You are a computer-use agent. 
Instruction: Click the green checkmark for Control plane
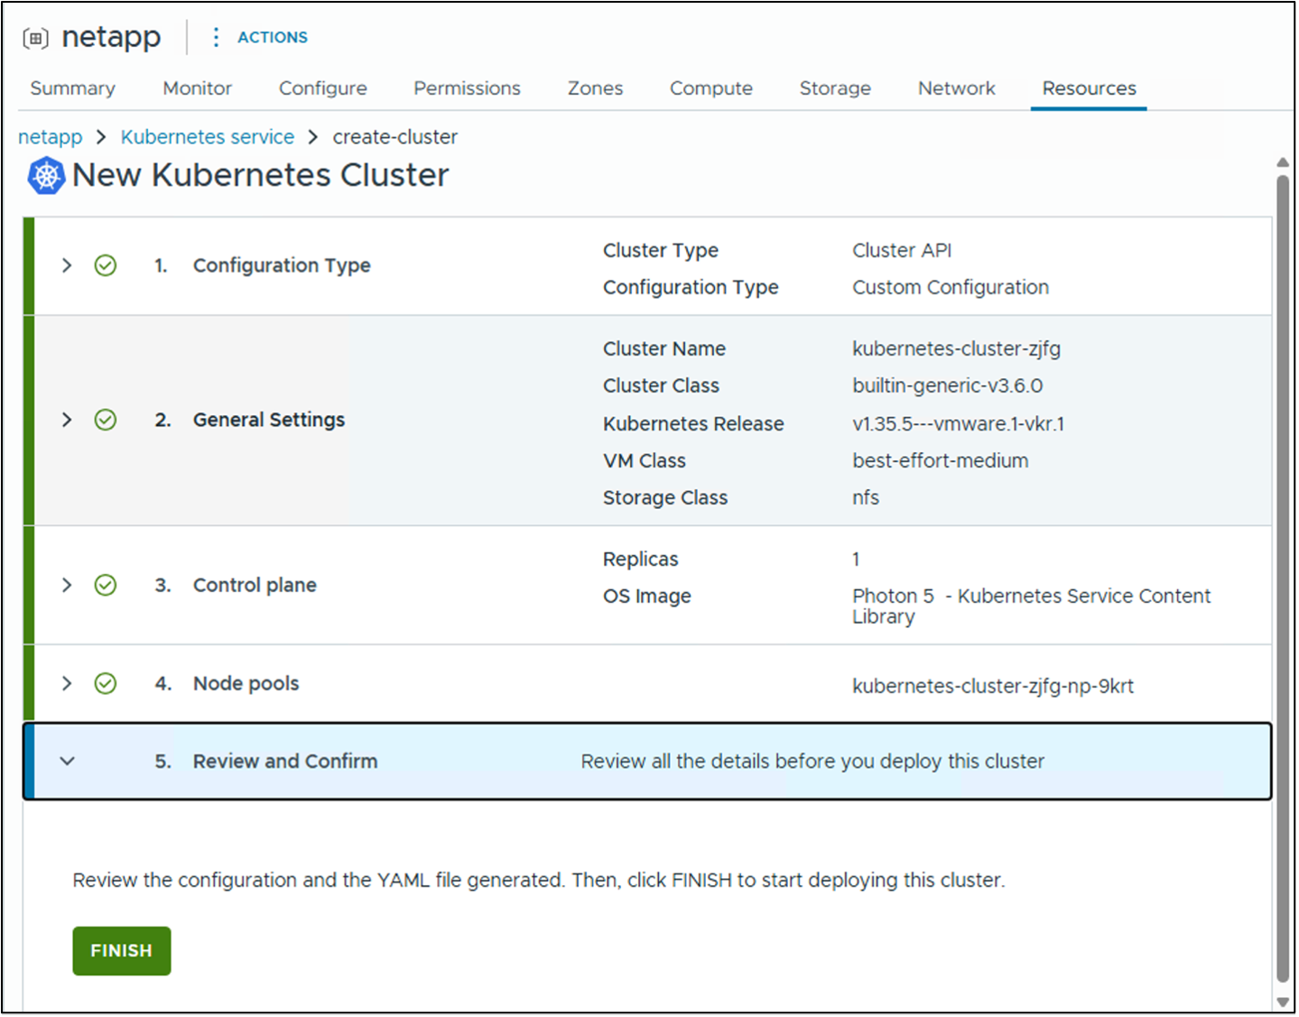[106, 585]
